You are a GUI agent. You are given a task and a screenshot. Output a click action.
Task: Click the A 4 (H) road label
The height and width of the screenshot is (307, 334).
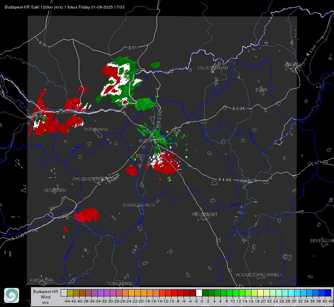click(225, 180)
